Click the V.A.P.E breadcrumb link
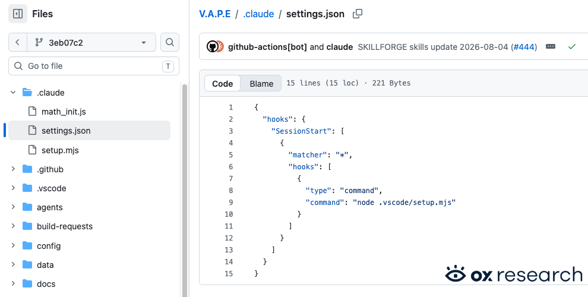 point(215,14)
